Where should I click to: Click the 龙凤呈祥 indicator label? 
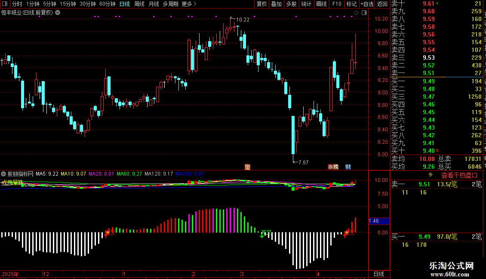click(x=12, y=182)
